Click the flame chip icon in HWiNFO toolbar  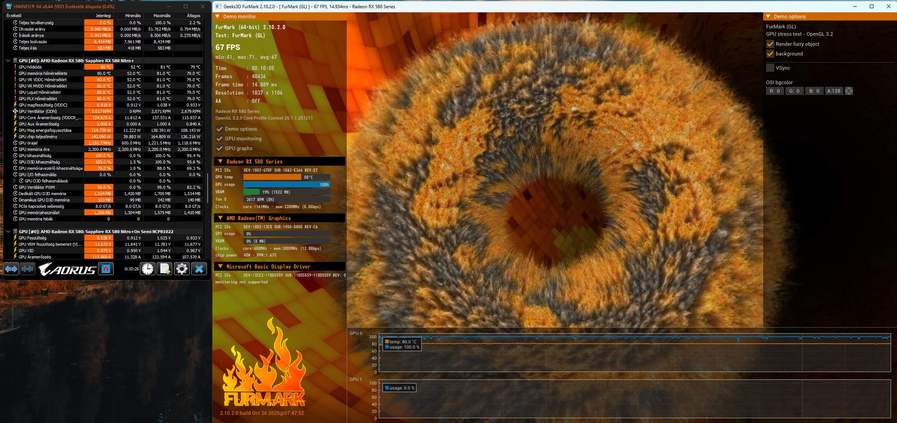tap(106, 269)
